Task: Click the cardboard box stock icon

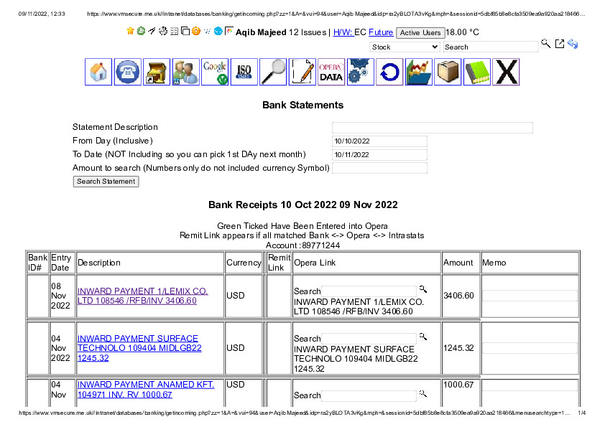Action: pos(448,72)
